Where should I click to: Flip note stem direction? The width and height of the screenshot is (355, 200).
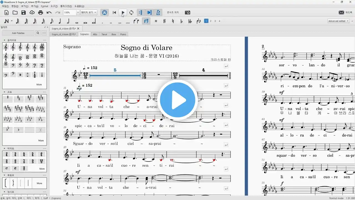click(x=199, y=21)
